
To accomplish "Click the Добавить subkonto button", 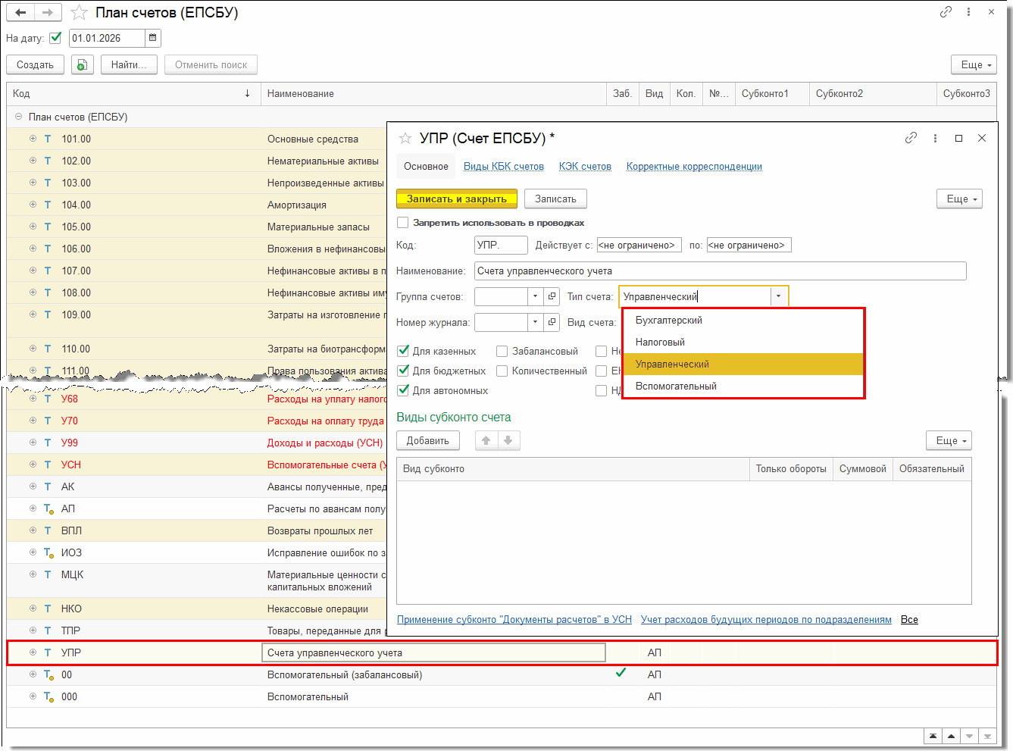I will tap(427, 440).
